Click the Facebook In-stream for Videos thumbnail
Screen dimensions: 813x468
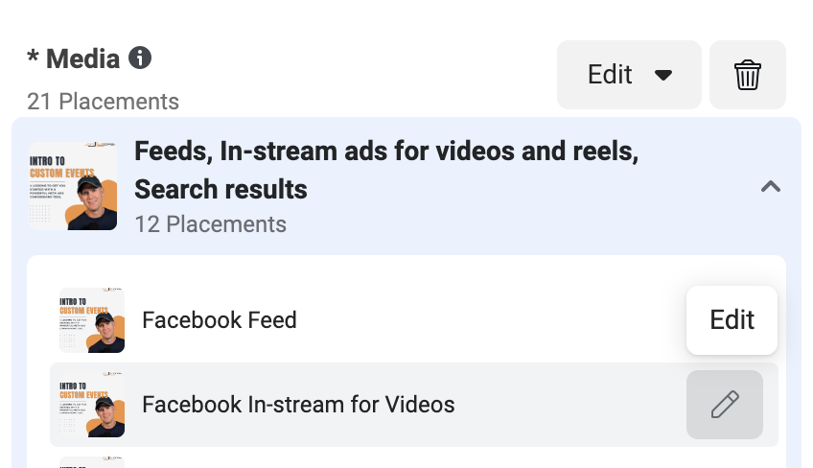click(92, 405)
